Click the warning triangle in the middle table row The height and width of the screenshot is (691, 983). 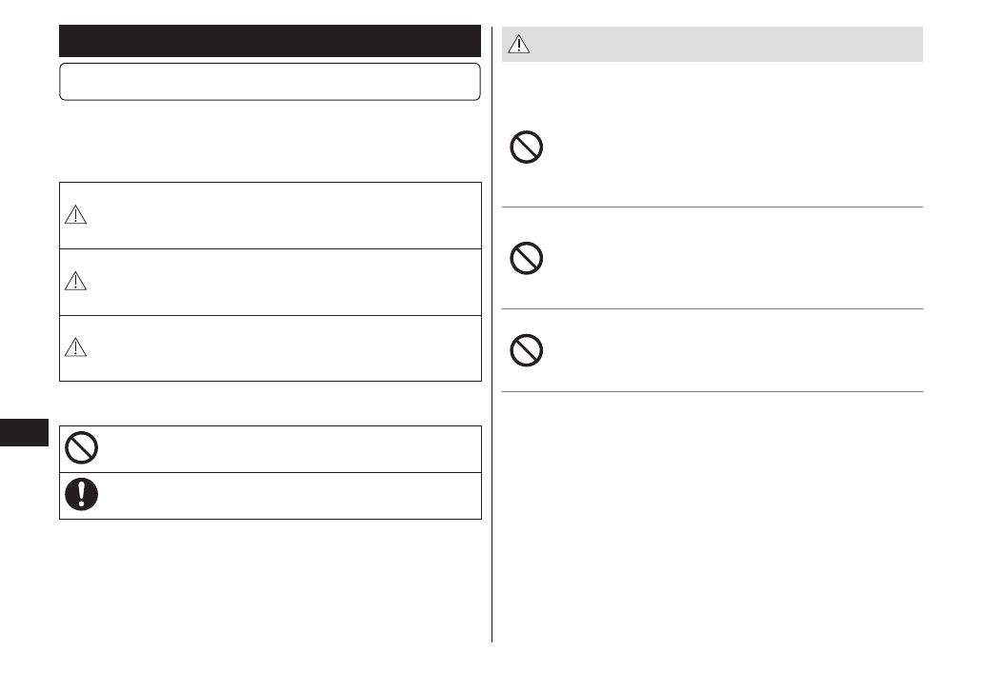coord(75,283)
